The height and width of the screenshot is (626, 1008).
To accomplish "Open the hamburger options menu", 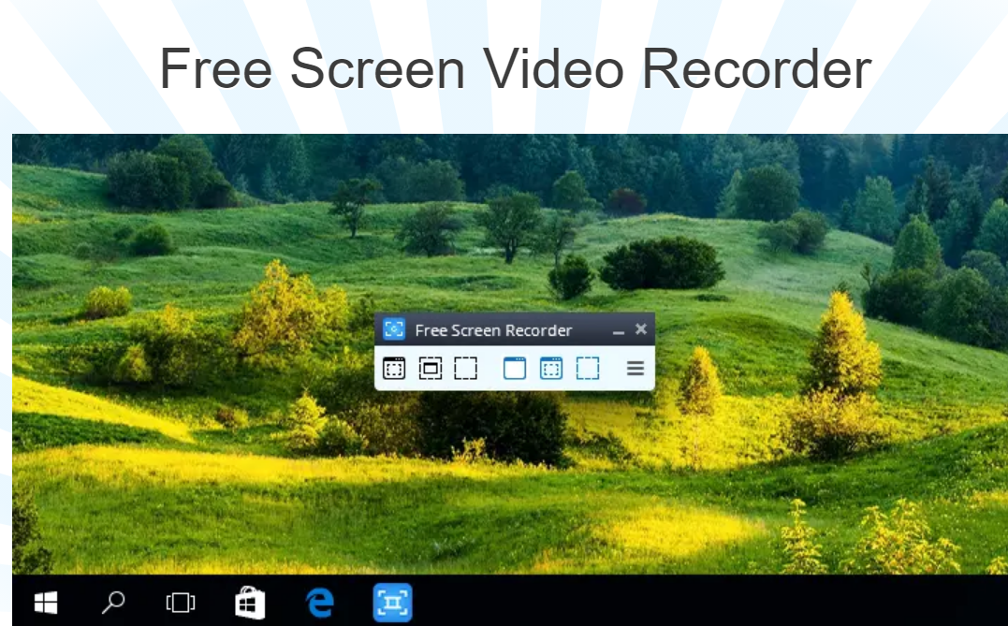I will [x=635, y=369].
